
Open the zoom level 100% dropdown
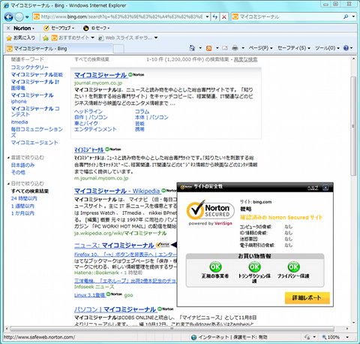tap(347, 337)
